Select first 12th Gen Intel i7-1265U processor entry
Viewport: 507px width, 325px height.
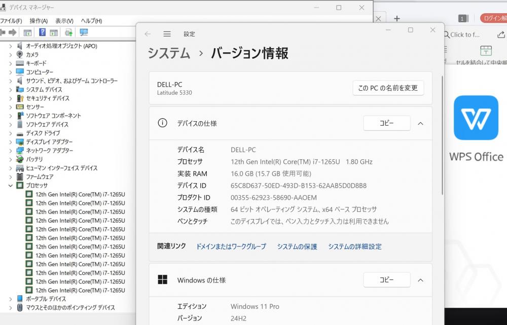click(80, 194)
